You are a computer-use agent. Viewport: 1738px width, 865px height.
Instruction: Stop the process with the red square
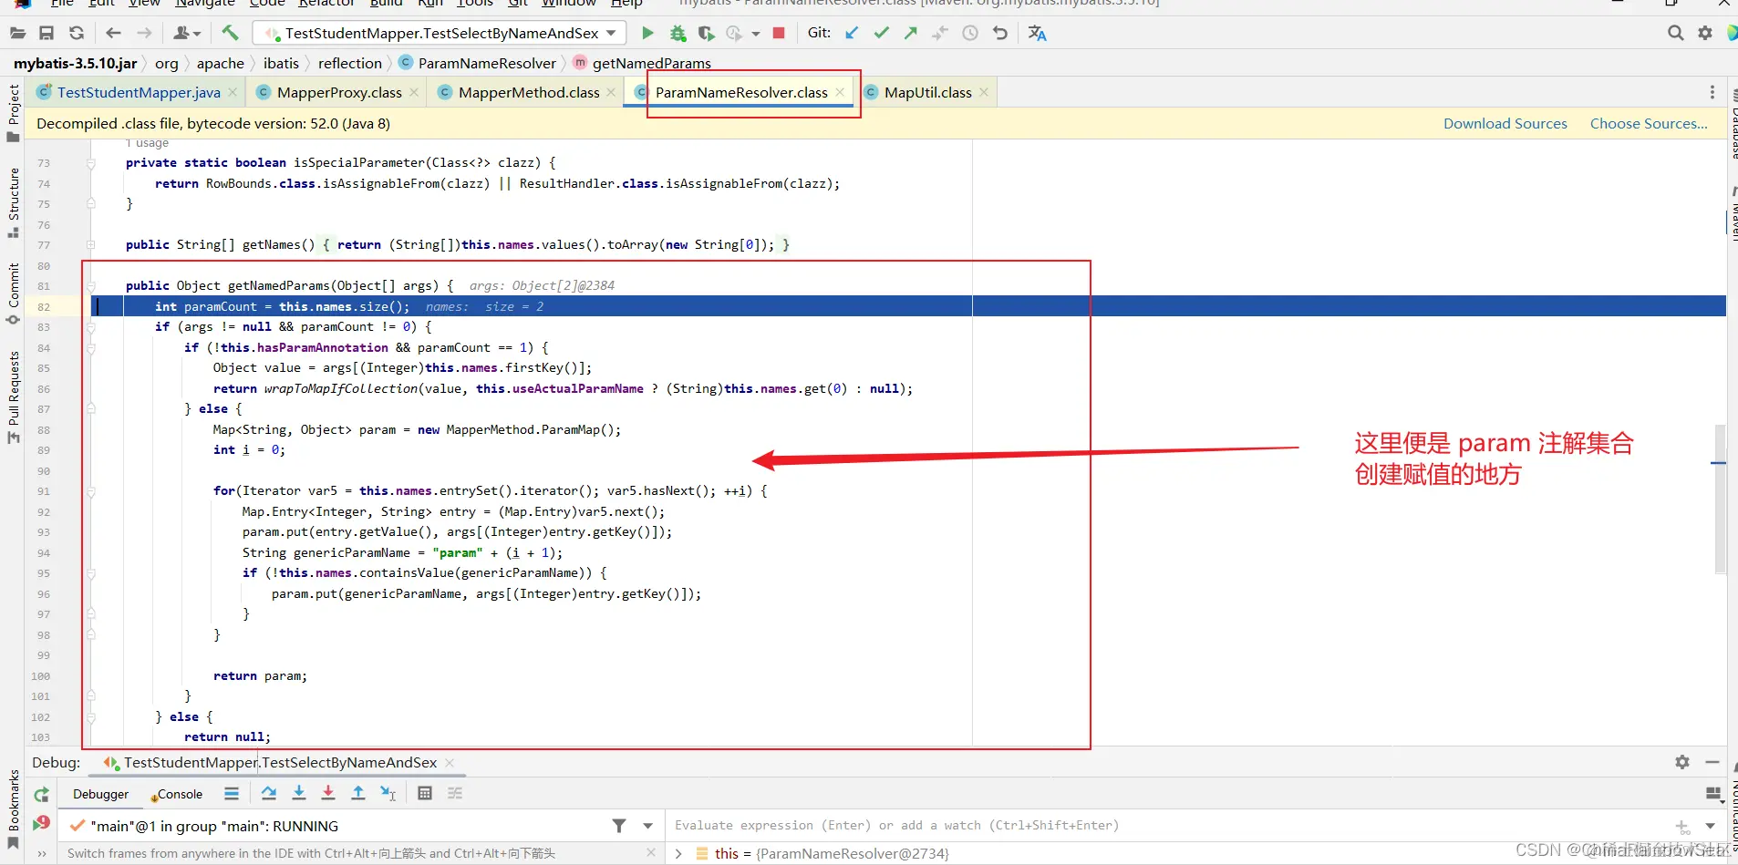pyautogui.click(x=779, y=34)
